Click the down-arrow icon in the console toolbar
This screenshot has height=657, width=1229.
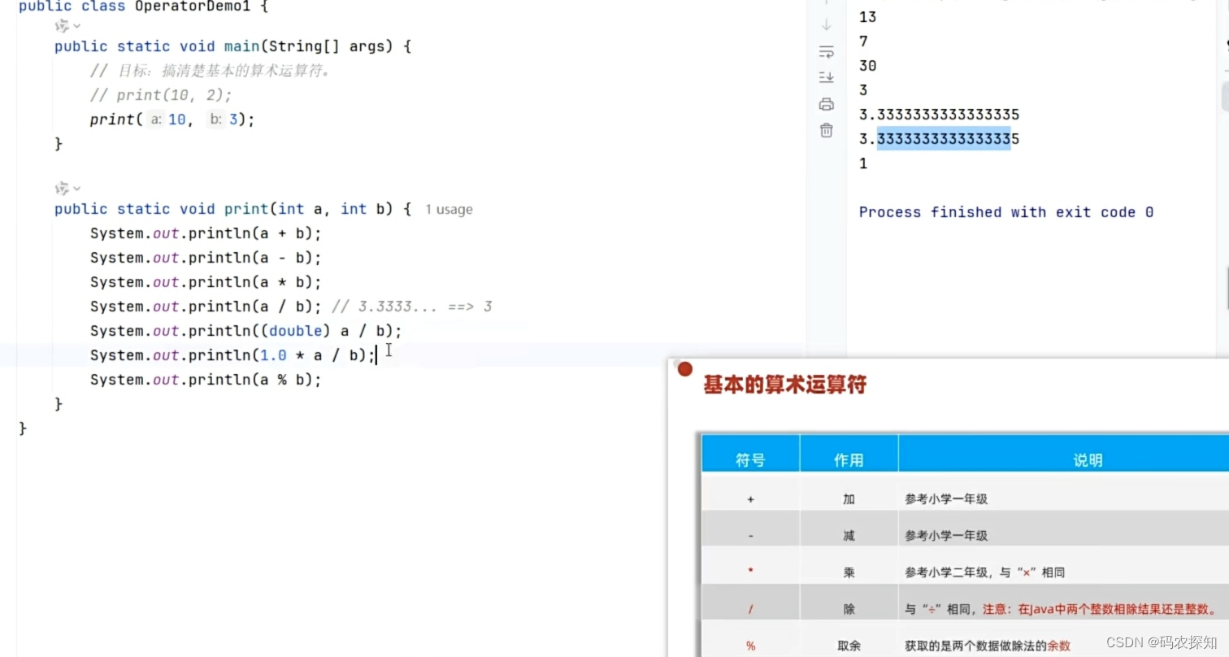tap(827, 24)
